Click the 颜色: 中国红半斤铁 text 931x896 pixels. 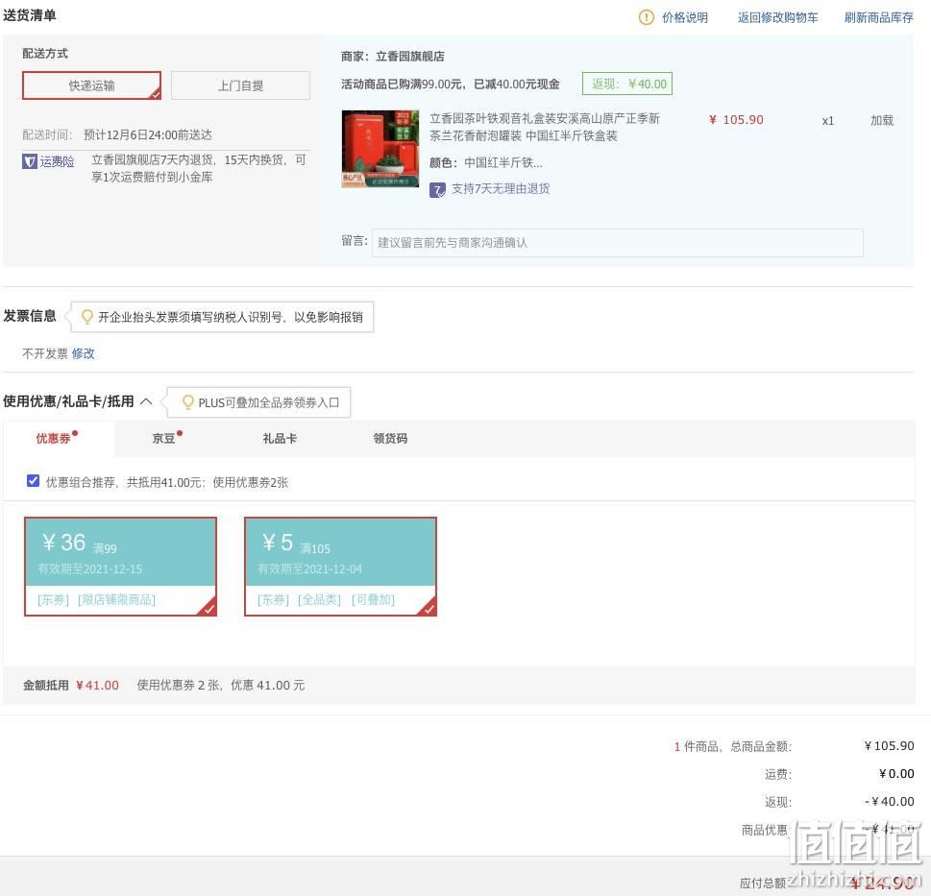click(x=486, y=162)
